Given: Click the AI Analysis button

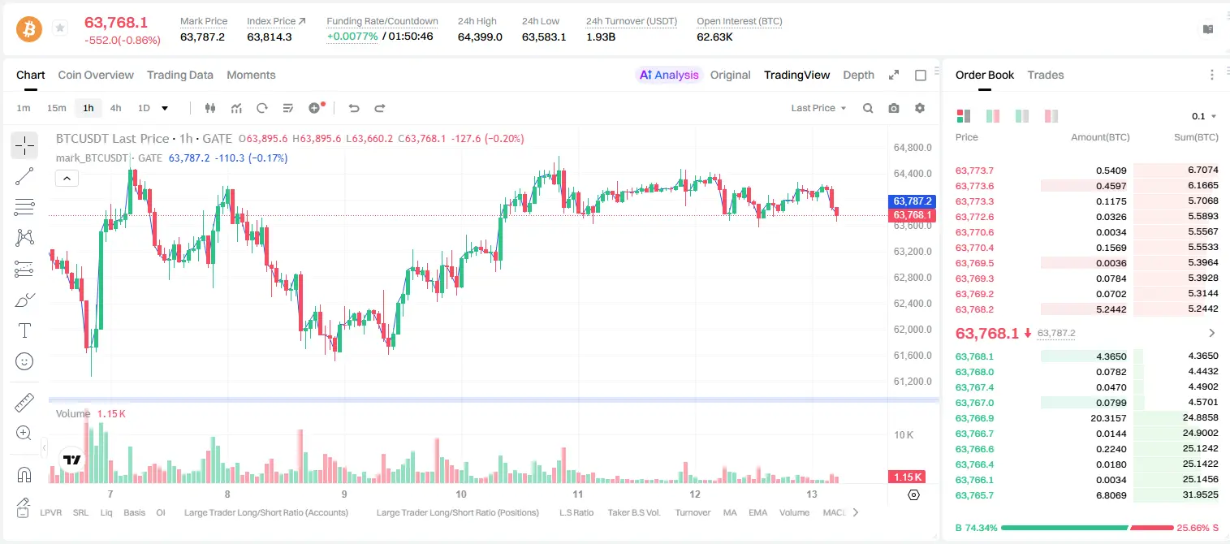Looking at the screenshot, I should [669, 75].
